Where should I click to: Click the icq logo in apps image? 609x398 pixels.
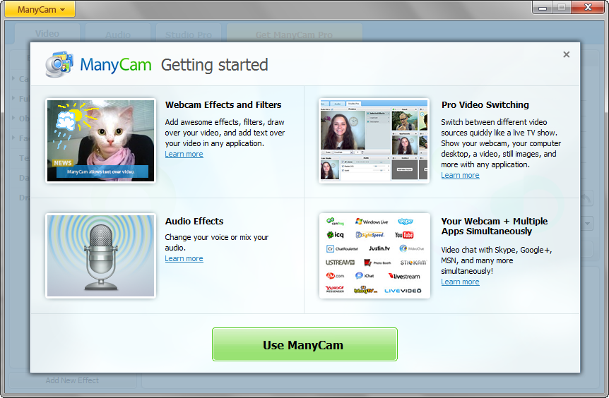tap(335, 235)
